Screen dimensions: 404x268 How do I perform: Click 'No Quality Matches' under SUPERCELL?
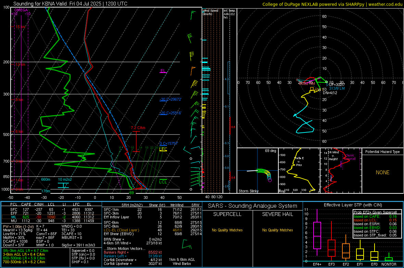point(227,230)
